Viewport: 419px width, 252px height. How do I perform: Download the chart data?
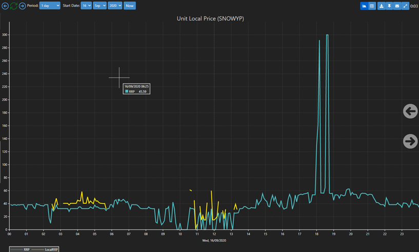(381, 6)
